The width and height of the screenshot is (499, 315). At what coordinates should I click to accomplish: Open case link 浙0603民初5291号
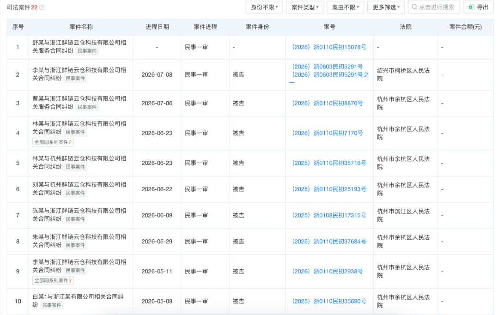click(x=328, y=67)
